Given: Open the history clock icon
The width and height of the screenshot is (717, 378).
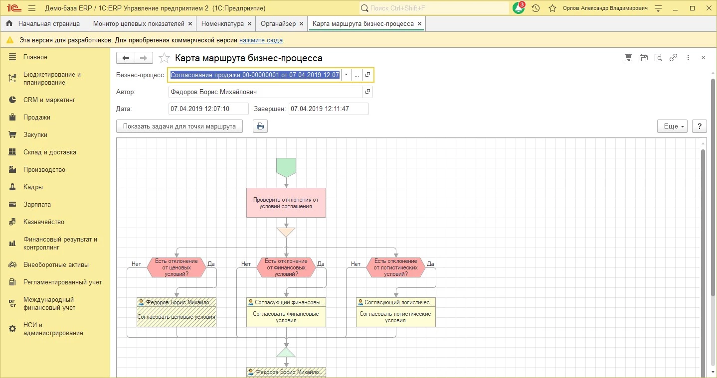Looking at the screenshot, I should point(536,8).
